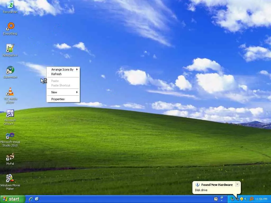
Task: Click the language bar restore icon
Action: [222, 197]
